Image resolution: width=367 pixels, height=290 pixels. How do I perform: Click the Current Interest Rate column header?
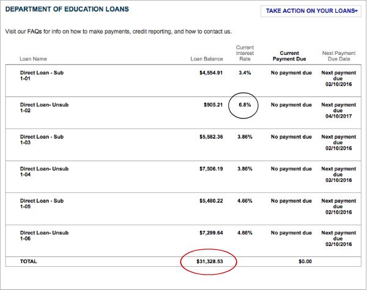click(244, 53)
